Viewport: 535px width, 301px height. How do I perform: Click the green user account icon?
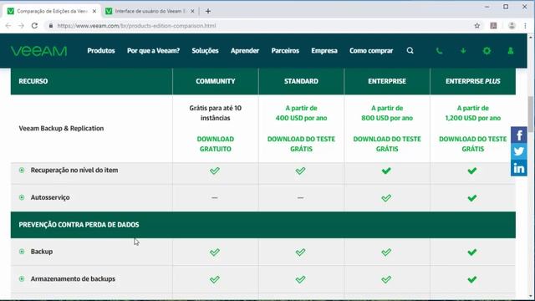pyautogui.click(x=511, y=51)
